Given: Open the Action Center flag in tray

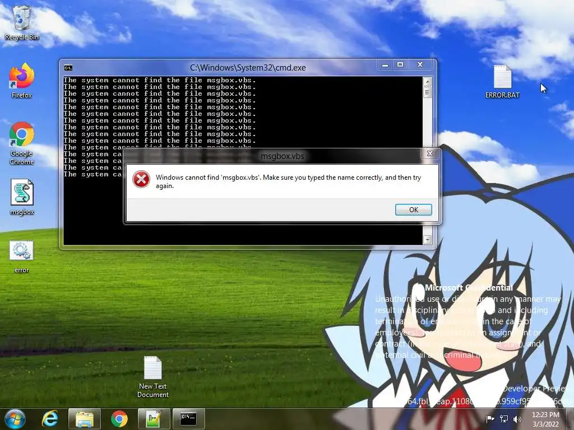Looking at the screenshot, I should pos(490,419).
